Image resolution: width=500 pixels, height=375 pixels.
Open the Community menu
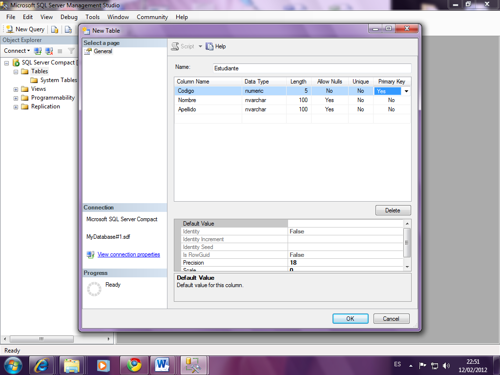[x=152, y=17]
